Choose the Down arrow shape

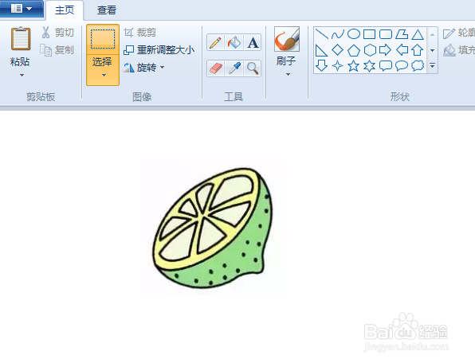[x=321, y=65]
